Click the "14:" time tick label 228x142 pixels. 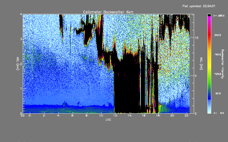click(130, 116)
